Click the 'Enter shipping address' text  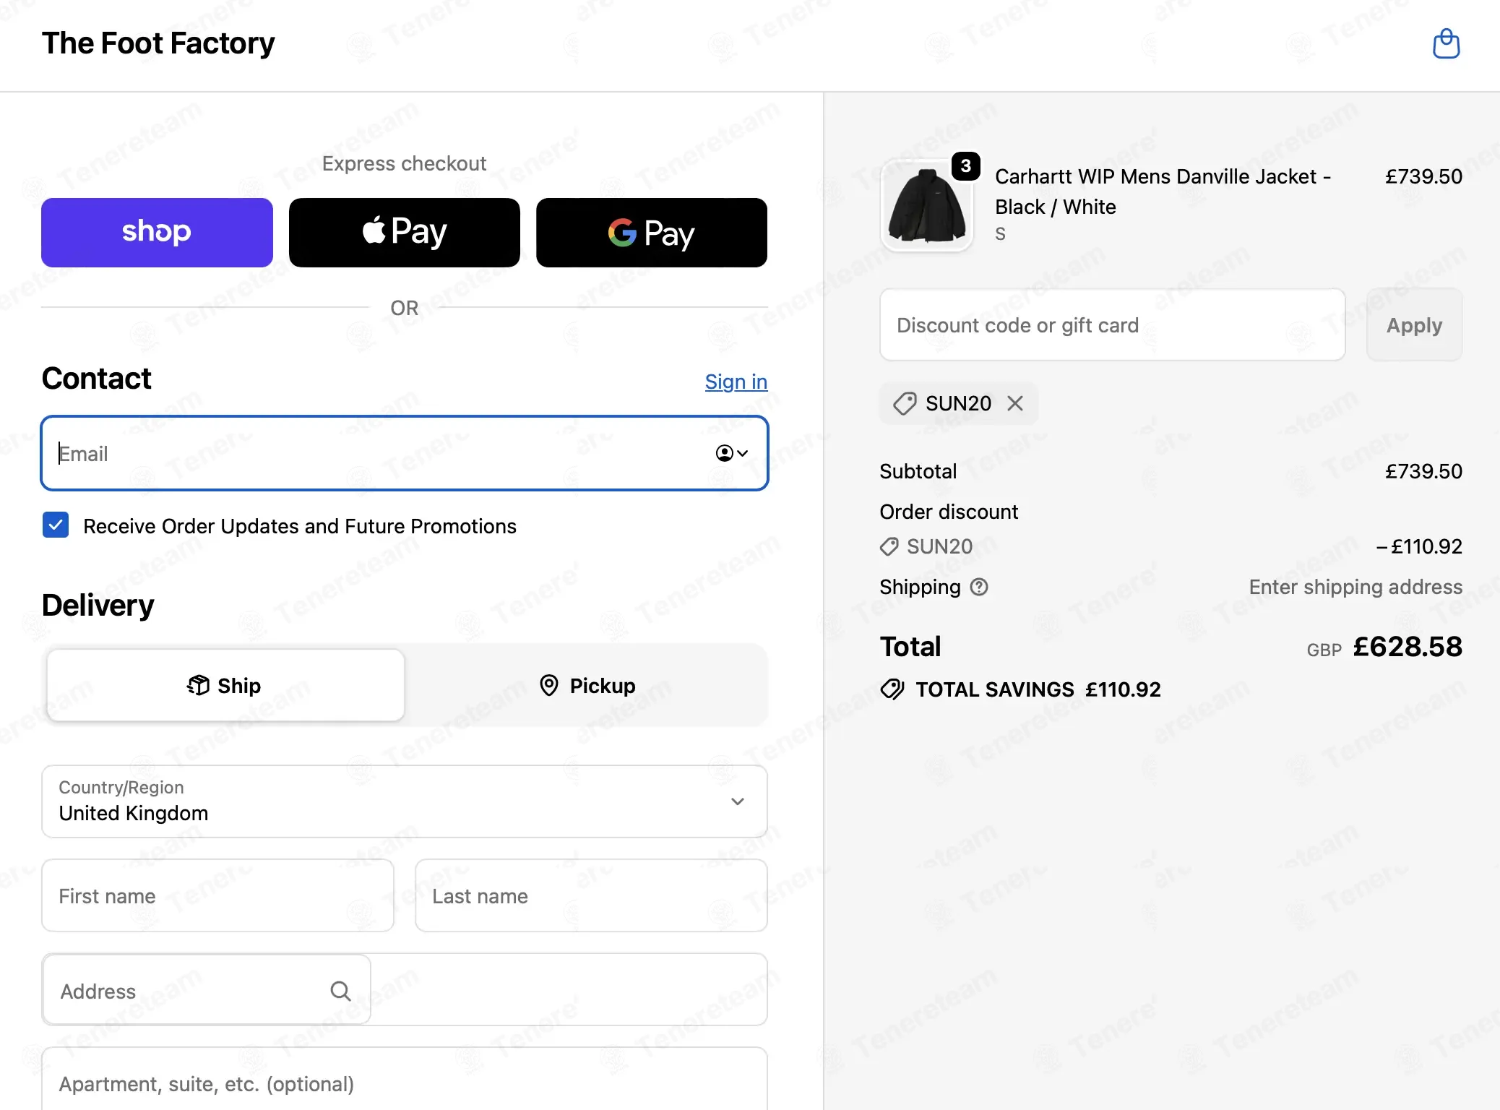click(1355, 587)
